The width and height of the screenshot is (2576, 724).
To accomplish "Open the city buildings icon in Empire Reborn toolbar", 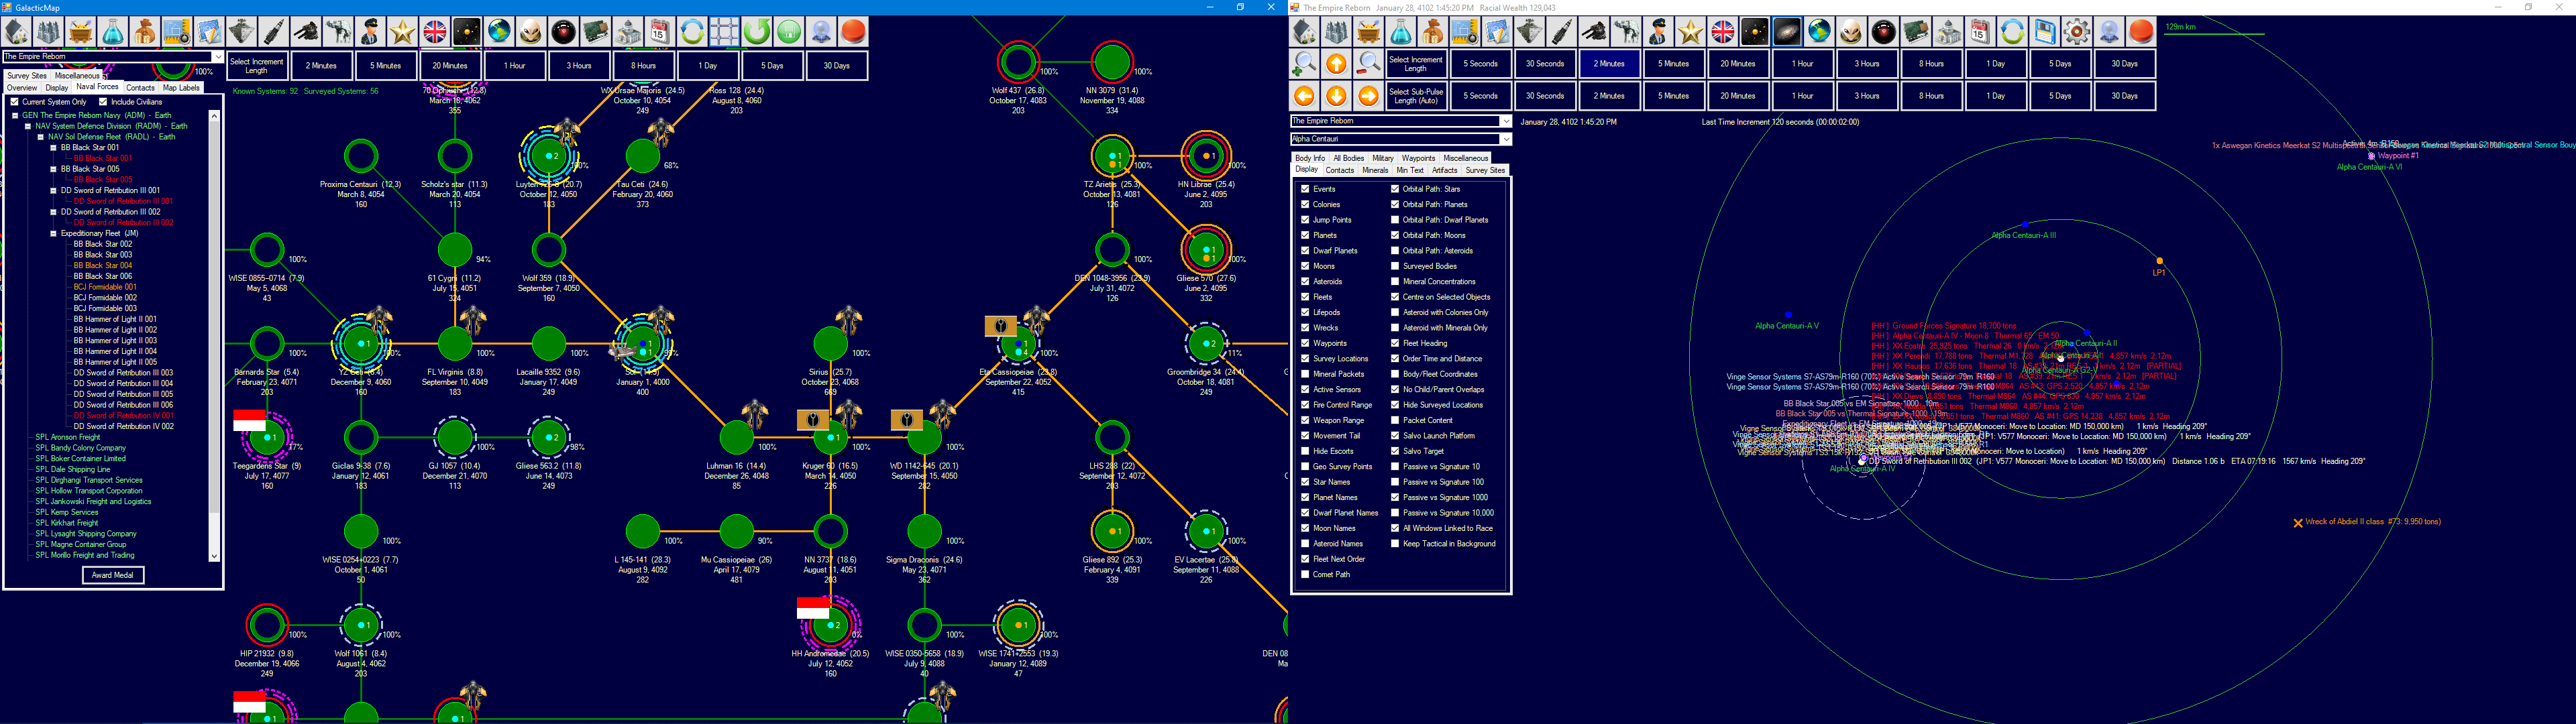I will [x=1336, y=32].
